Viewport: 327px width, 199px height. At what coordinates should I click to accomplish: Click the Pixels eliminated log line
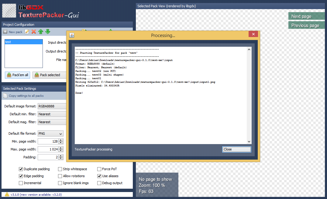[97, 86]
